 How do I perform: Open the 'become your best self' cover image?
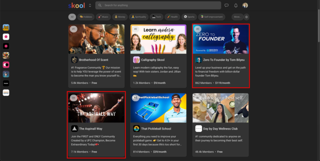(220, 108)
